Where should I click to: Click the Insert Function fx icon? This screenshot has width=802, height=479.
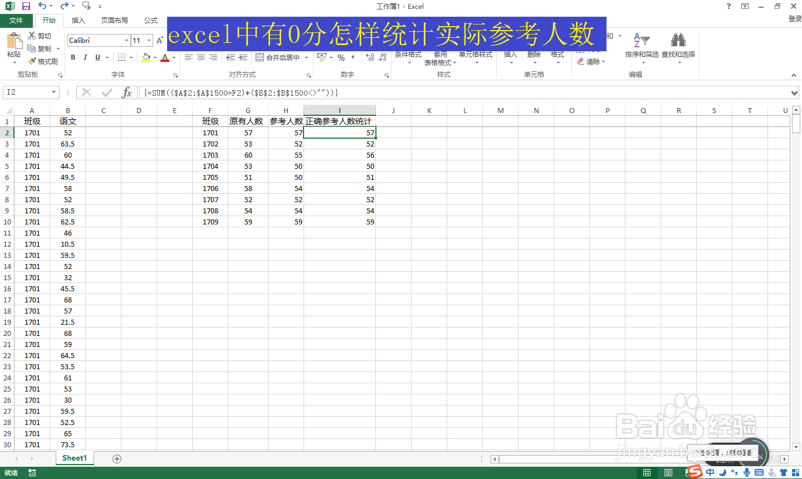[x=127, y=92]
